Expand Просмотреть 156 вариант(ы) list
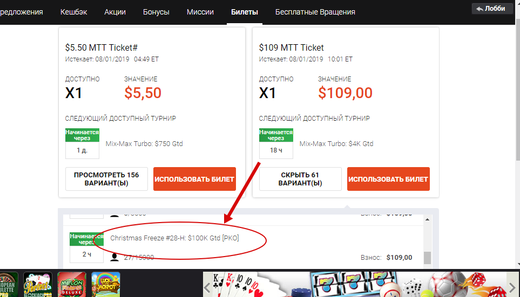The image size is (520, 297). 106,179
